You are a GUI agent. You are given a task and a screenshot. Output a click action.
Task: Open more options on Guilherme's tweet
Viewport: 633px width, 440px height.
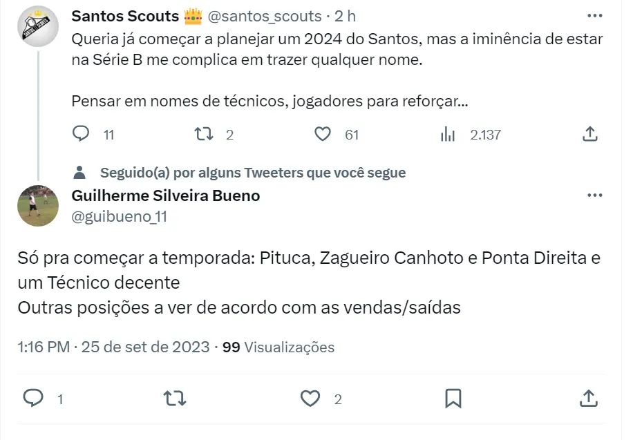594,195
